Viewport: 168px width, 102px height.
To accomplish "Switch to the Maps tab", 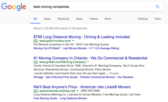I will click(x=79, y=19).
